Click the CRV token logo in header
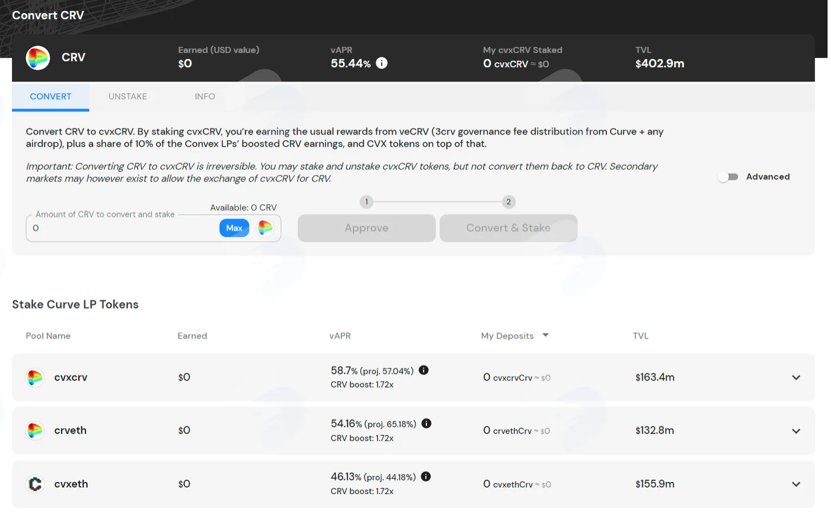The image size is (831, 517). [38, 58]
